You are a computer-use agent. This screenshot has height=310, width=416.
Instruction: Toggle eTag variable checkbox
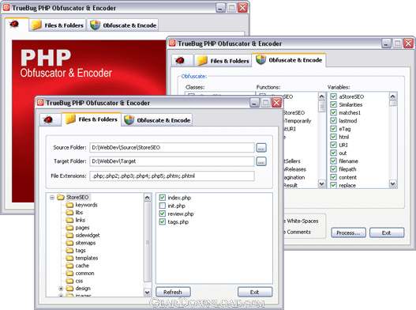[x=333, y=129]
